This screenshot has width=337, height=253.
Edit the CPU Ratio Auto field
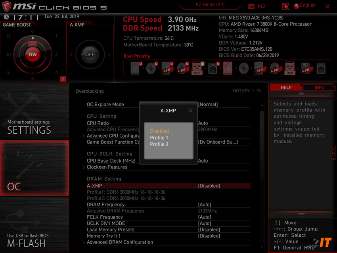tap(203, 123)
